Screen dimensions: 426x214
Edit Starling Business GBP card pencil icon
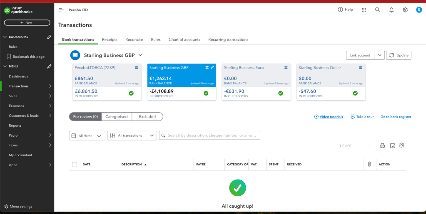[212, 68]
